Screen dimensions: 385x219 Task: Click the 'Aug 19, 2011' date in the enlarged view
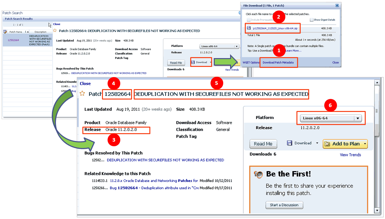[128, 109]
